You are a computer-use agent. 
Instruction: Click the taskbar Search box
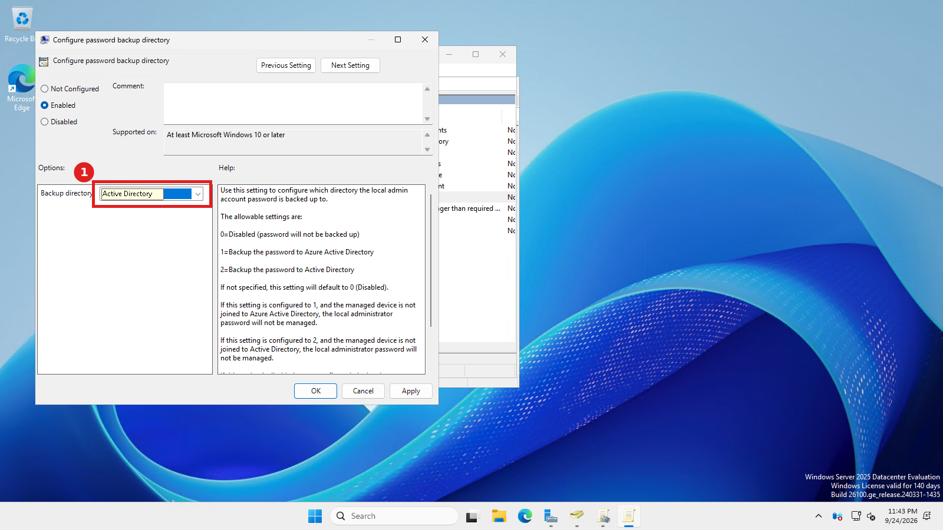(x=394, y=516)
